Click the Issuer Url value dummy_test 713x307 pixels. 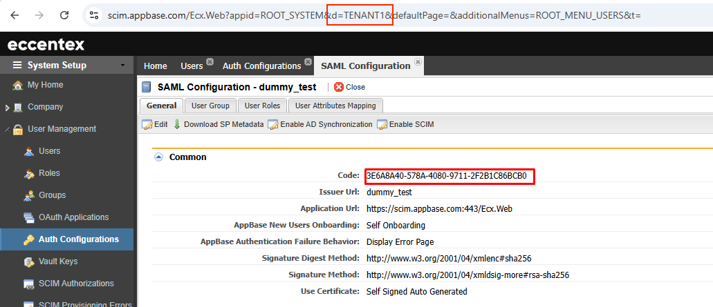click(x=389, y=192)
